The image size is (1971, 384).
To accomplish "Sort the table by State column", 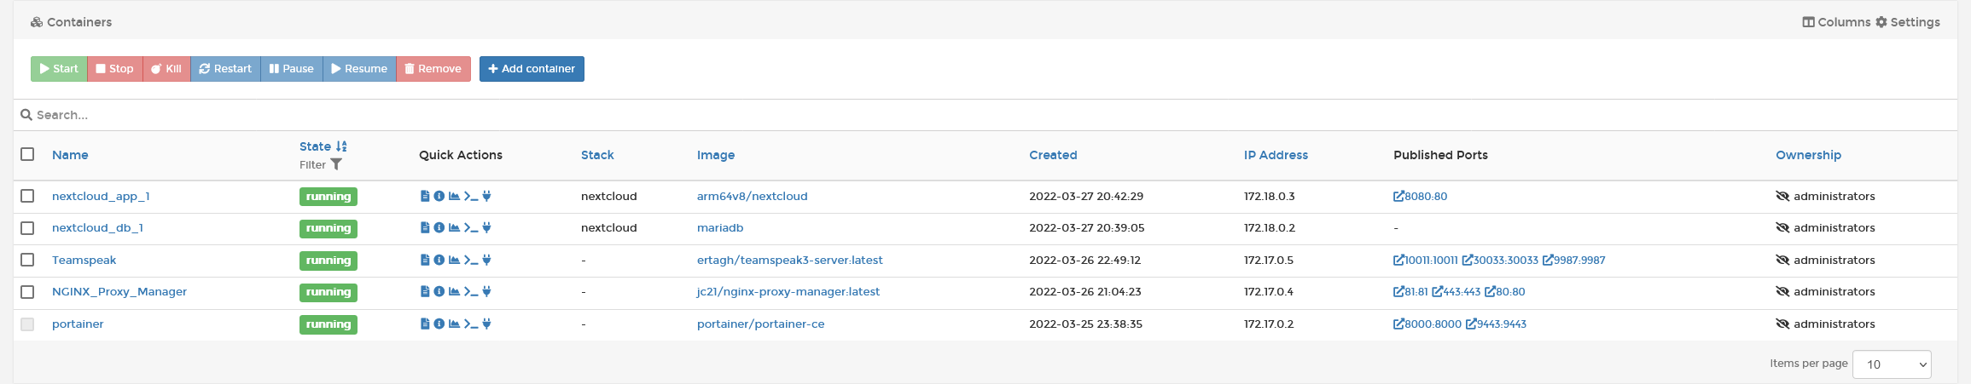I will (x=315, y=146).
